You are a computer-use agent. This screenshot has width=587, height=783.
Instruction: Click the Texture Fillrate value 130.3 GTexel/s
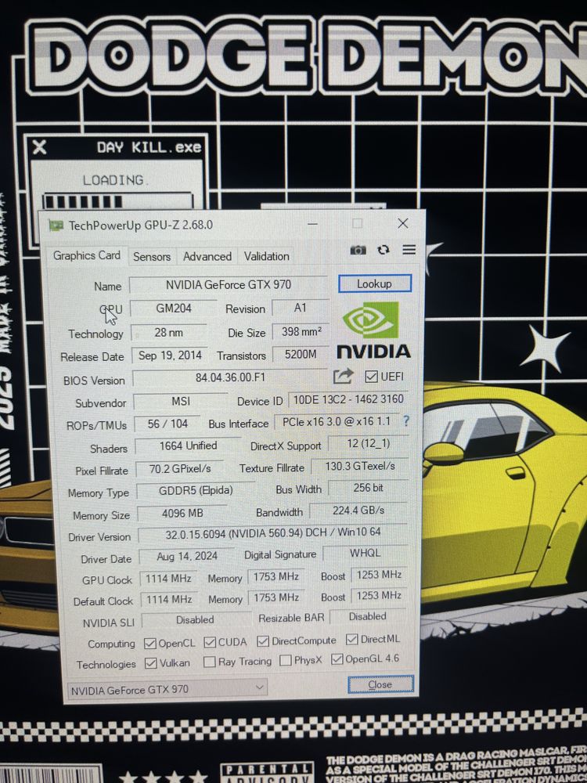[x=360, y=467]
